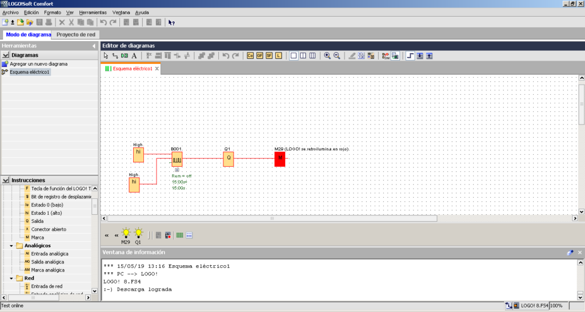The height and width of the screenshot is (312, 585).
Task: Open the Archivo menu
Action: point(10,13)
